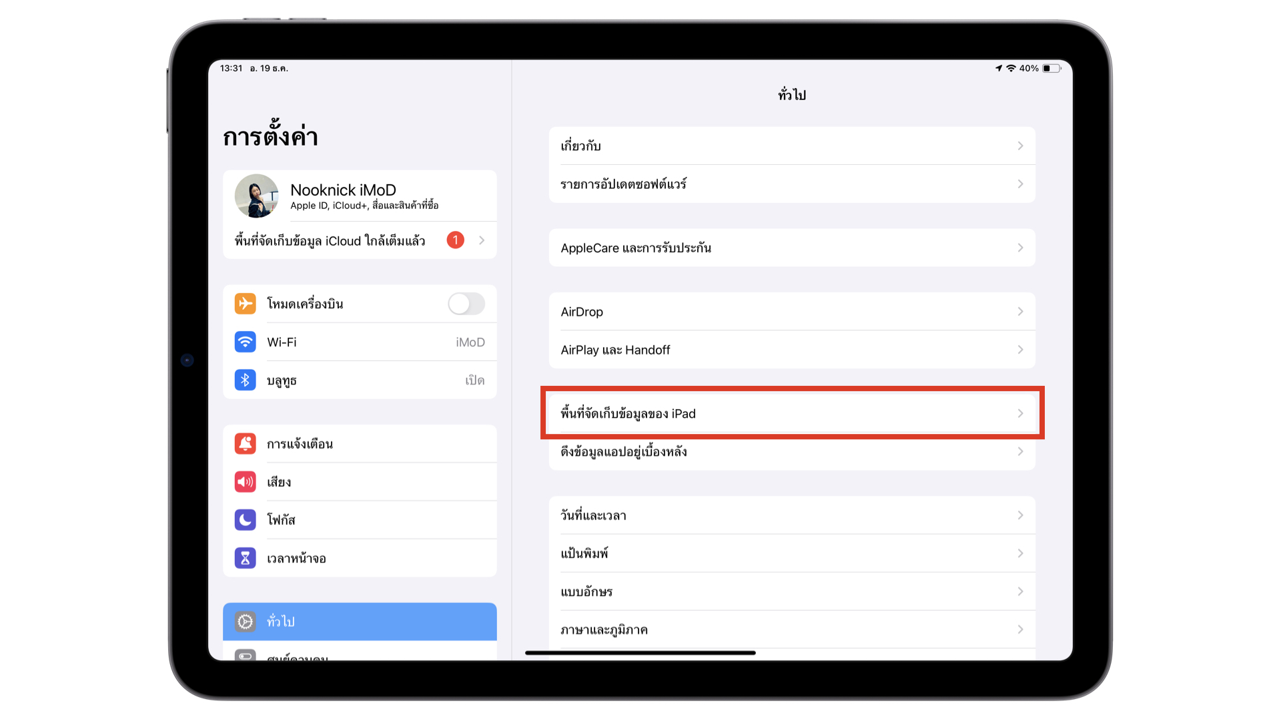This screenshot has width=1281, height=721.
Task: Toggle the Airplane Mode switch
Action: [466, 304]
